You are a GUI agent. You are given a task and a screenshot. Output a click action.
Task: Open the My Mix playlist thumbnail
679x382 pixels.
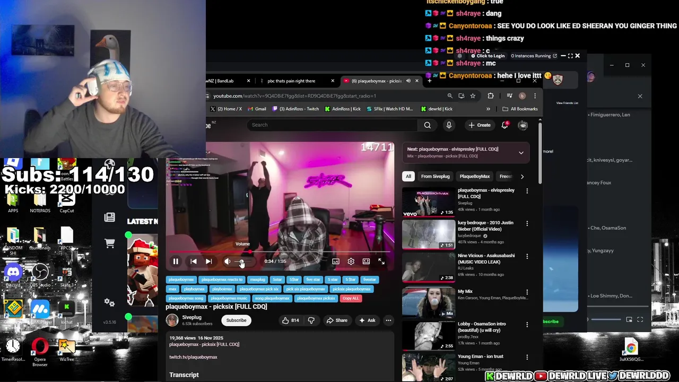pyautogui.click(x=429, y=302)
